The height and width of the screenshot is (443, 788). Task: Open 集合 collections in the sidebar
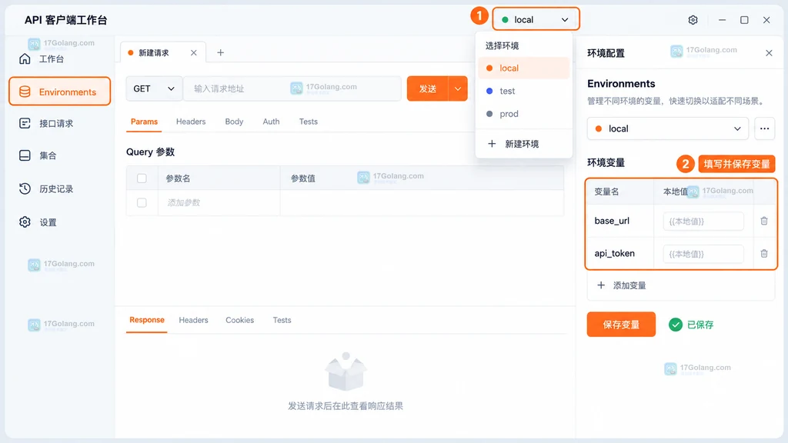pos(38,155)
